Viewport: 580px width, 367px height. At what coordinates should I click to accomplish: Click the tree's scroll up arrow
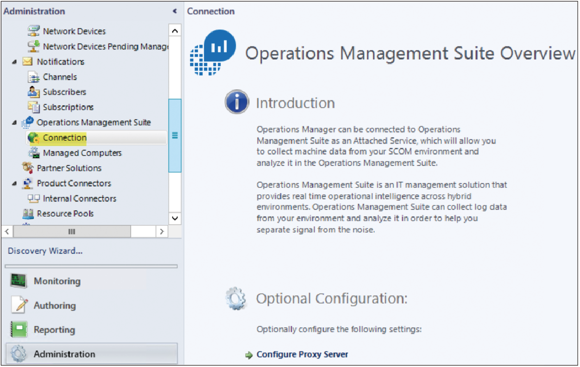click(175, 31)
